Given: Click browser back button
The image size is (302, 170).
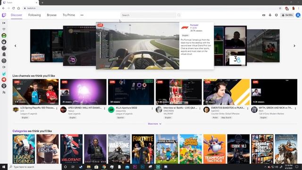Looking at the screenshot, I should point(3,8).
